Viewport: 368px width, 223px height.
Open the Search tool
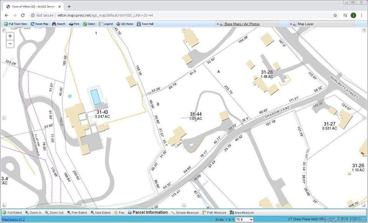(59, 24)
